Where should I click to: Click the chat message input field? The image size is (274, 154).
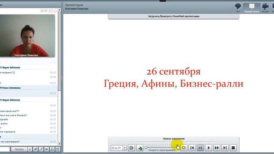pyautogui.click(x=5, y=149)
